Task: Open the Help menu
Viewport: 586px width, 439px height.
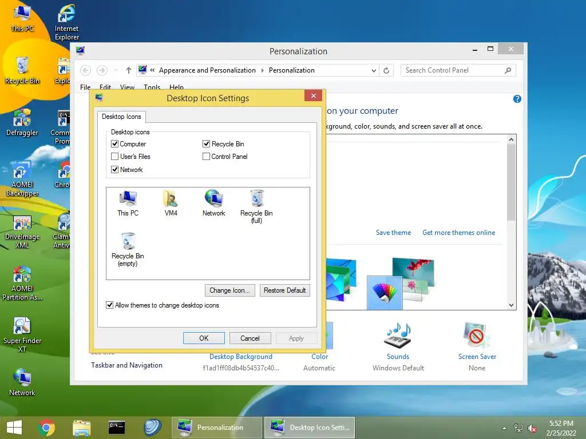Action: [176, 87]
